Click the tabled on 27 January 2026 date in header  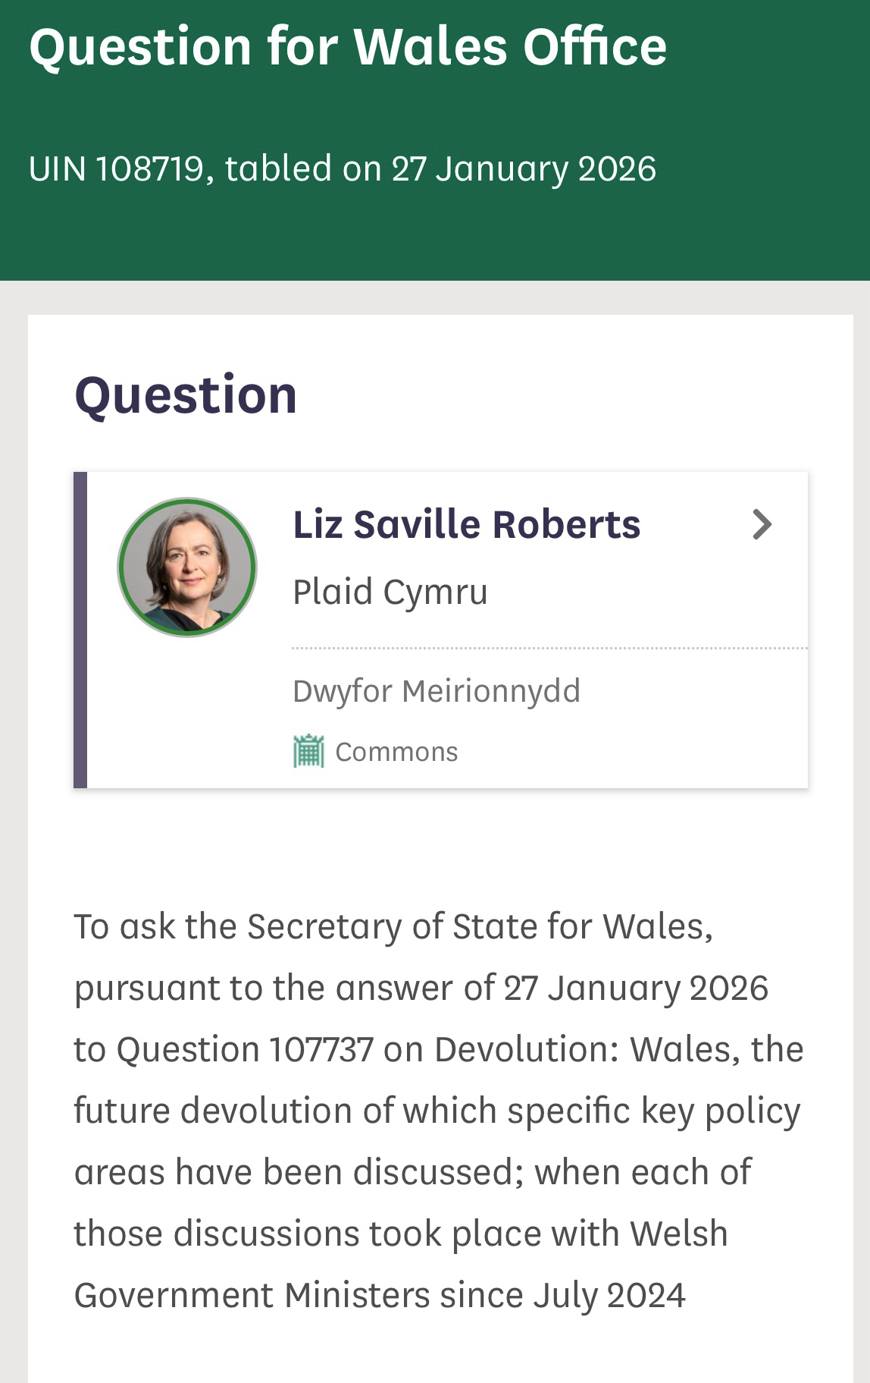[x=440, y=168]
